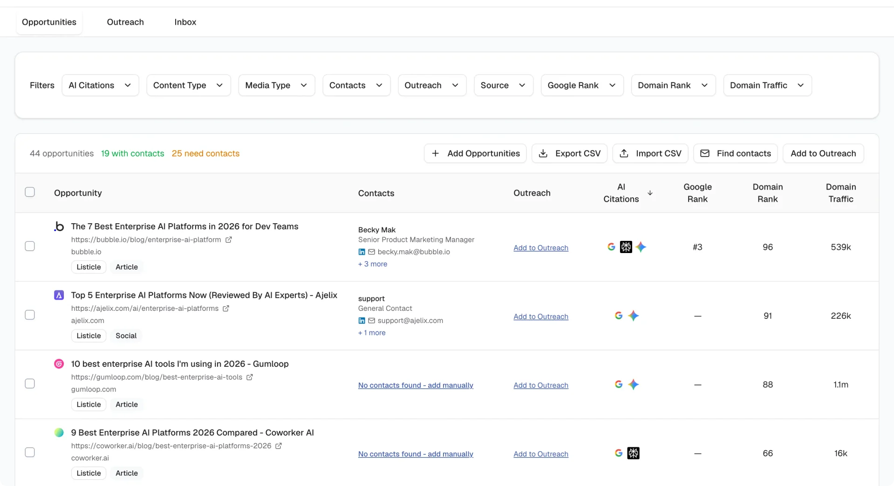This screenshot has height=486, width=894.
Task: Add contacts manually for gumloop.com
Action: pos(416,385)
